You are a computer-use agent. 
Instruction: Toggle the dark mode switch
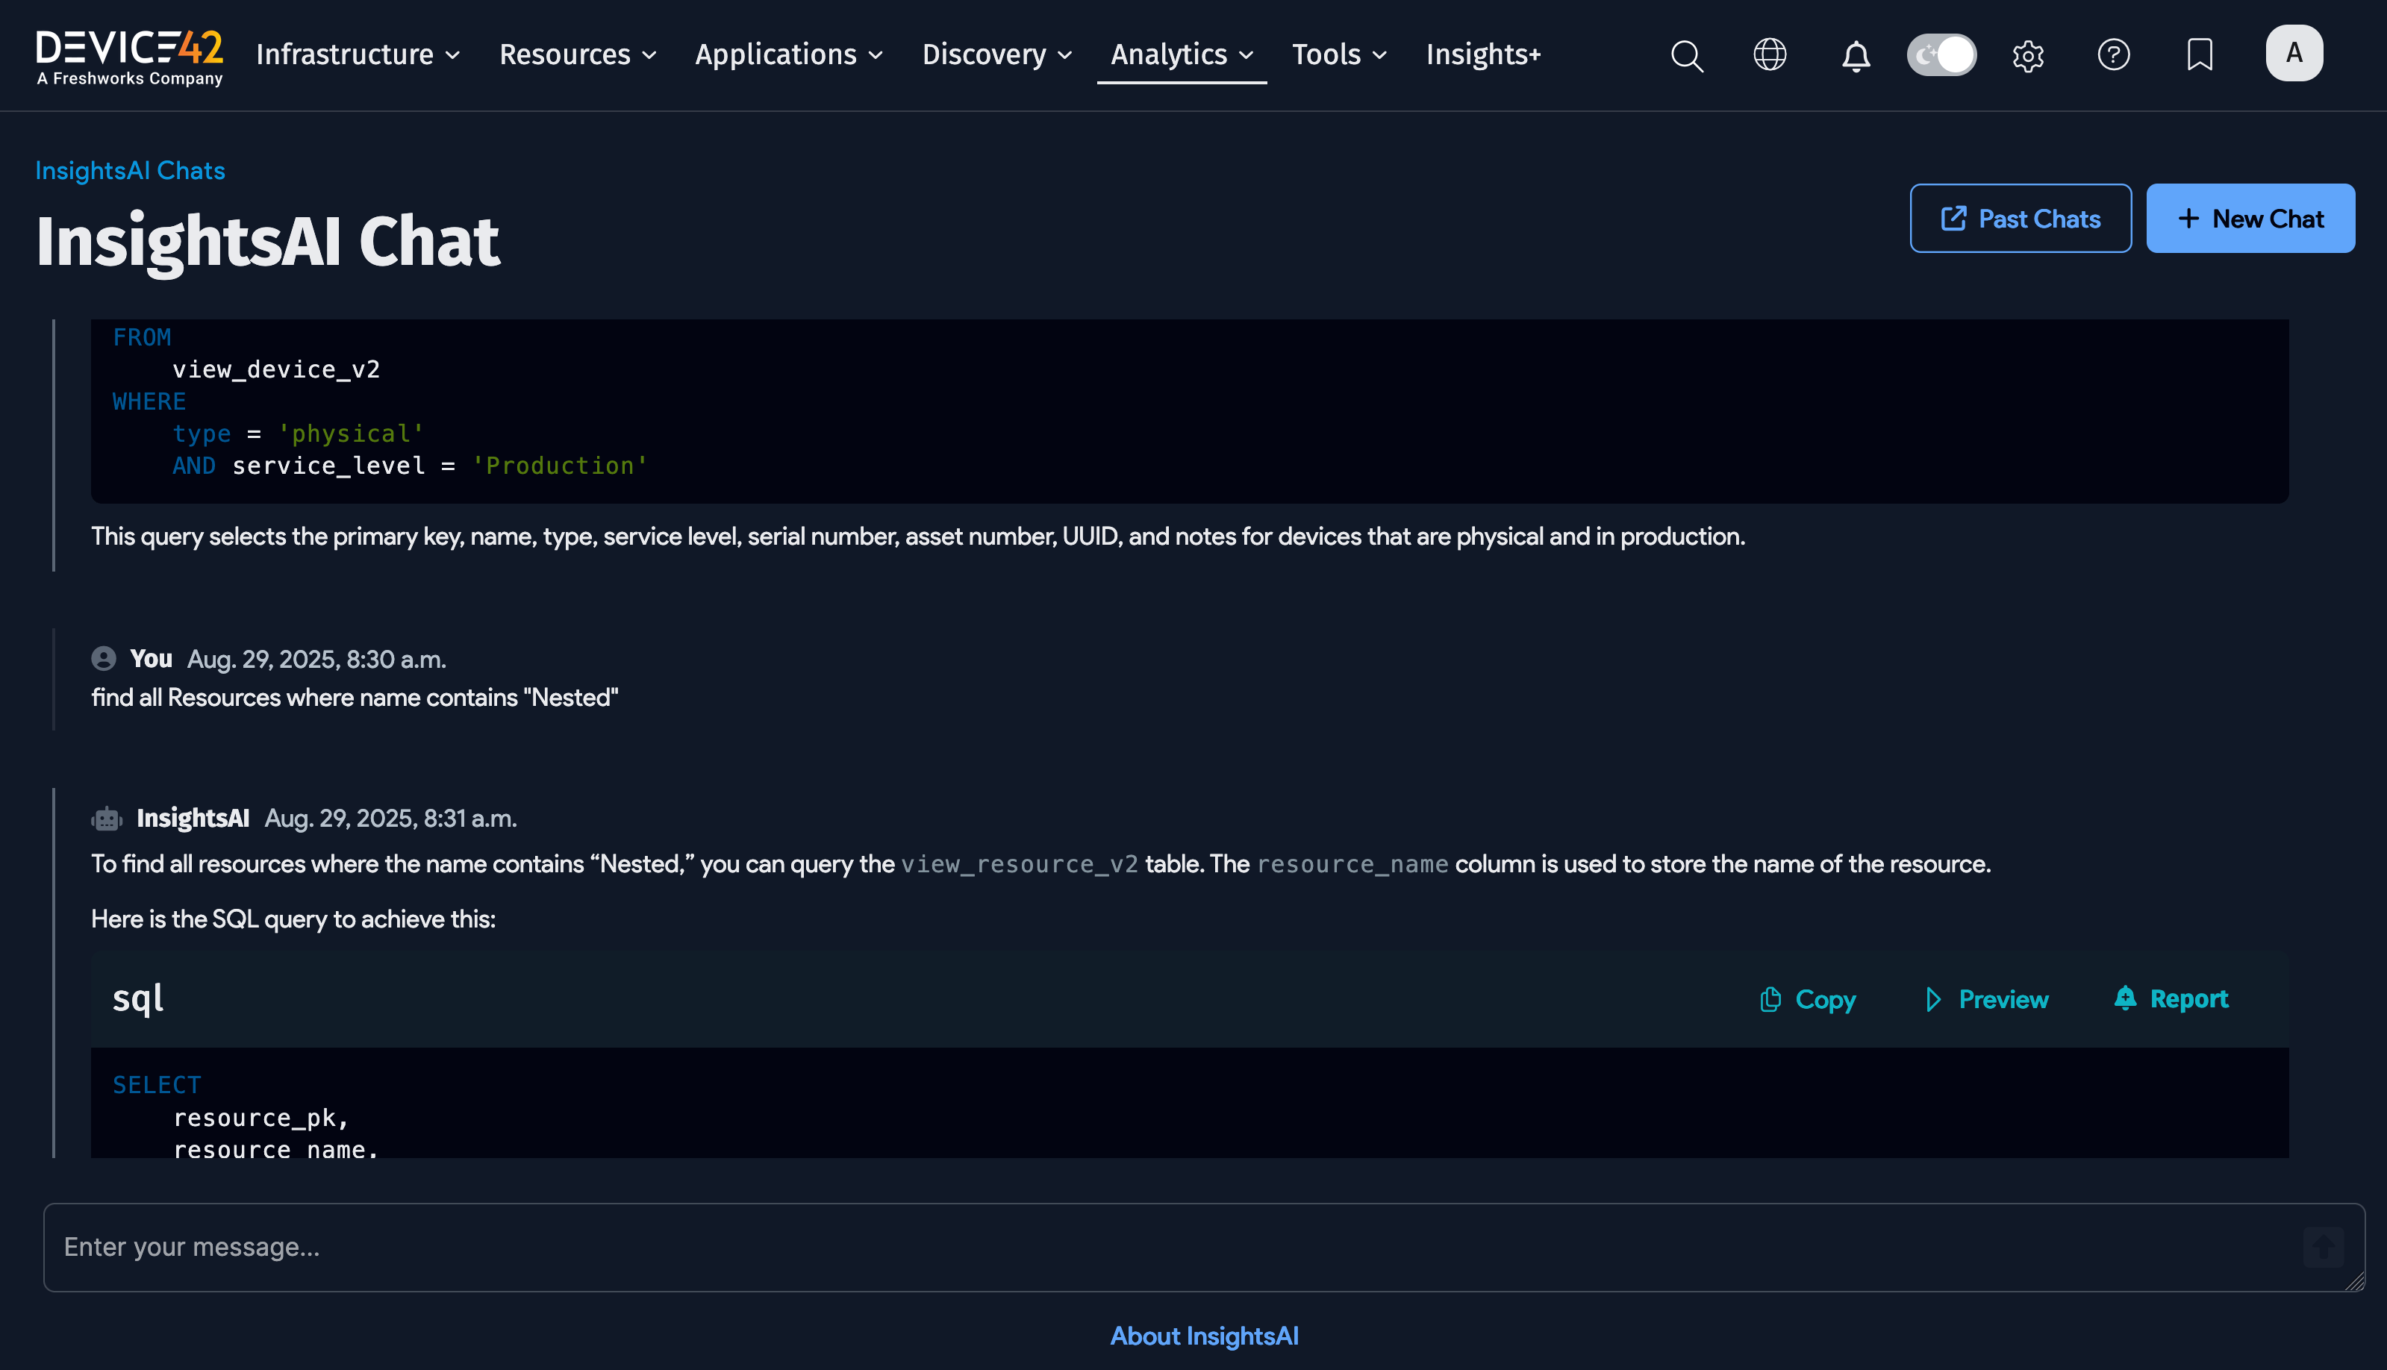tap(1941, 54)
